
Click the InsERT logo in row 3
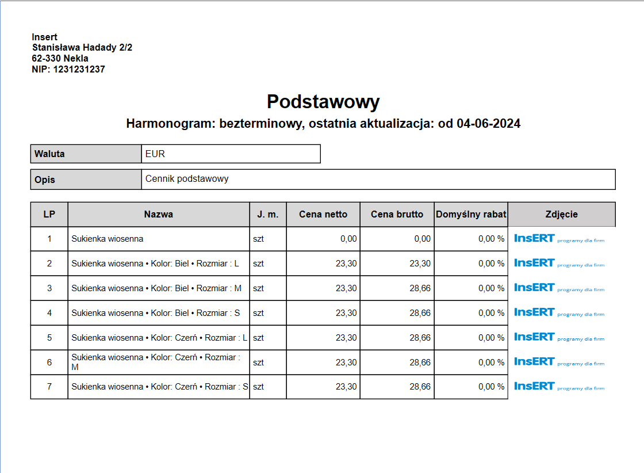pos(559,288)
